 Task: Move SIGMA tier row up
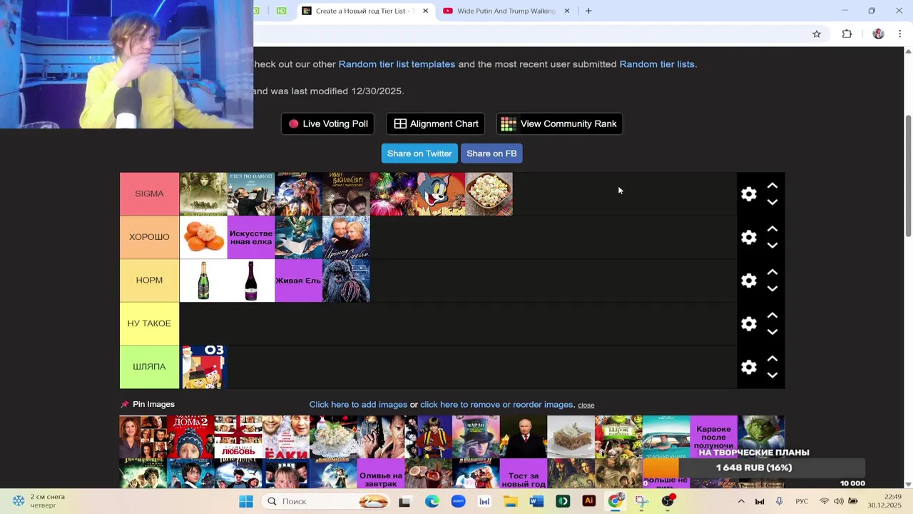pyautogui.click(x=772, y=186)
